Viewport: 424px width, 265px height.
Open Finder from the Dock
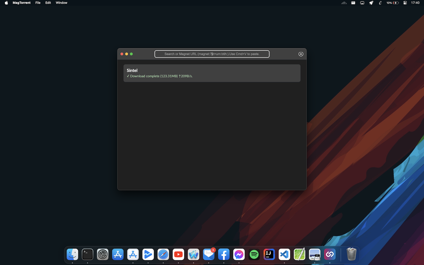coord(72,254)
